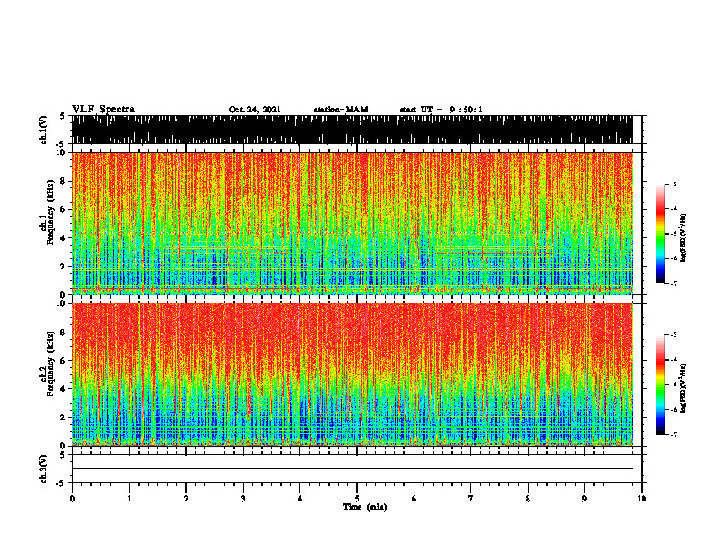Click the "5" tick on Time axis
This screenshot has width=723, height=559.
pos(357,499)
